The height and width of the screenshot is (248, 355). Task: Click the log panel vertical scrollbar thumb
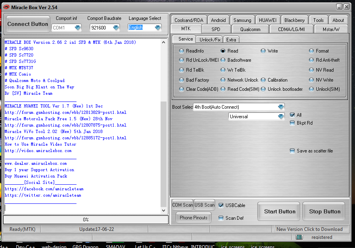(163, 154)
